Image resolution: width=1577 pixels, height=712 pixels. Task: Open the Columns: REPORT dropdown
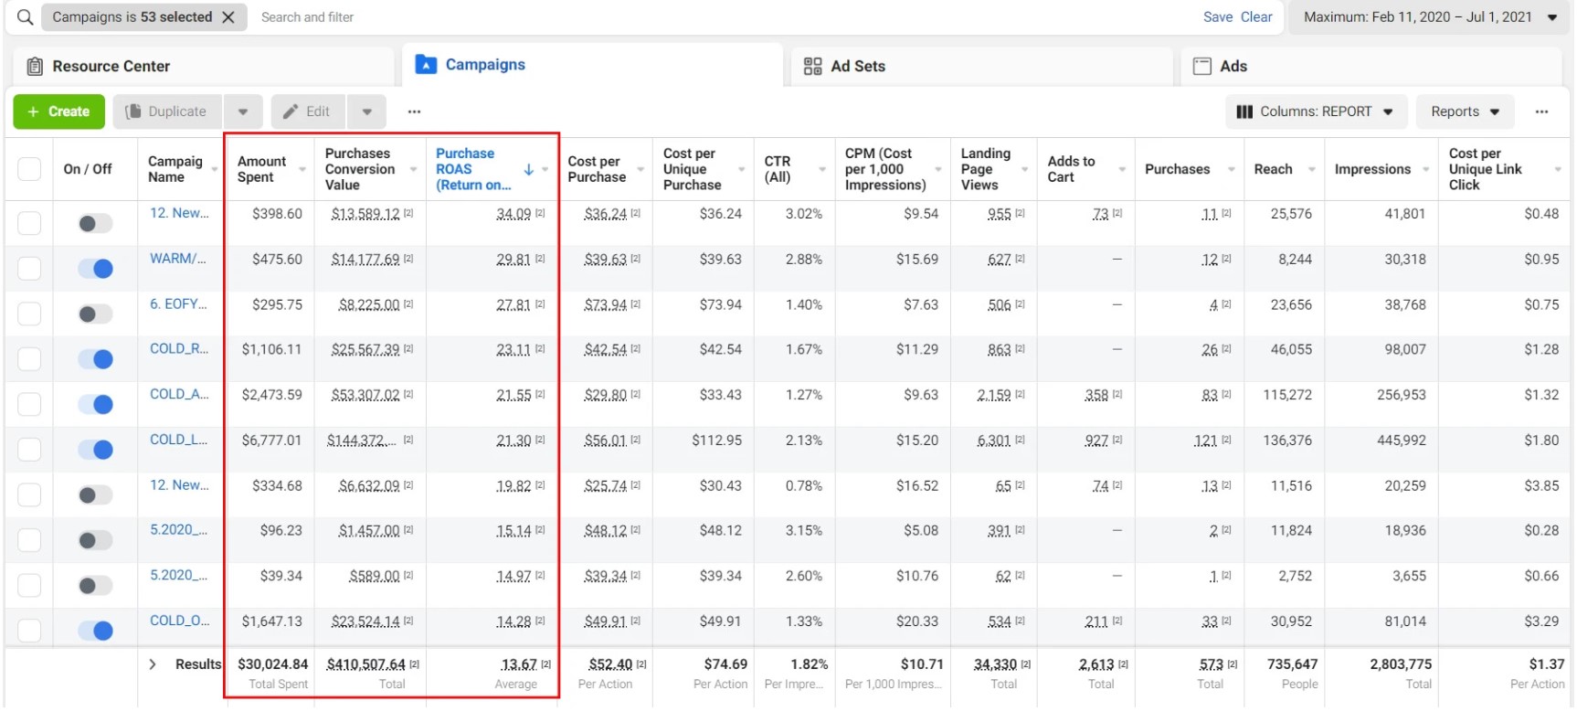point(1315,112)
